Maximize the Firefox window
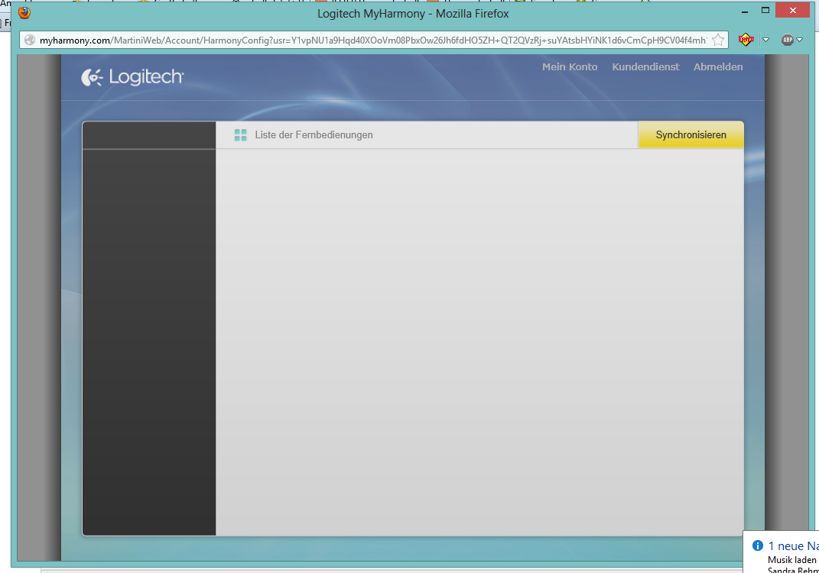This screenshot has width=819, height=573. click(765, 11)
